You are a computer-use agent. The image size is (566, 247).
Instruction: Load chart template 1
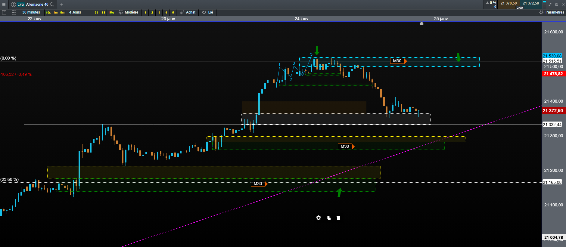[145, 12]
